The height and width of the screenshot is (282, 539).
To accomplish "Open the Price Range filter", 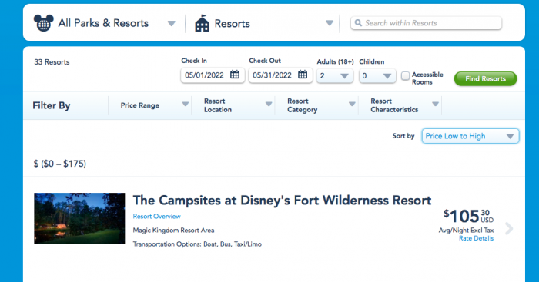I will (150, 105).
